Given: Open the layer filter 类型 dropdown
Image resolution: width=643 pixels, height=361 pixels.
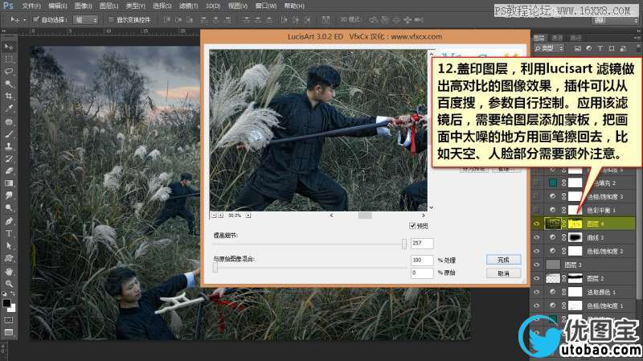Looking at the screenshot, I should (x=550, y=48).
